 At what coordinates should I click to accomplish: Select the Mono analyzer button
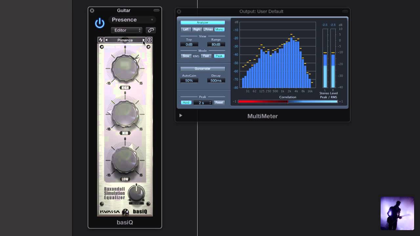pos(219,29)
